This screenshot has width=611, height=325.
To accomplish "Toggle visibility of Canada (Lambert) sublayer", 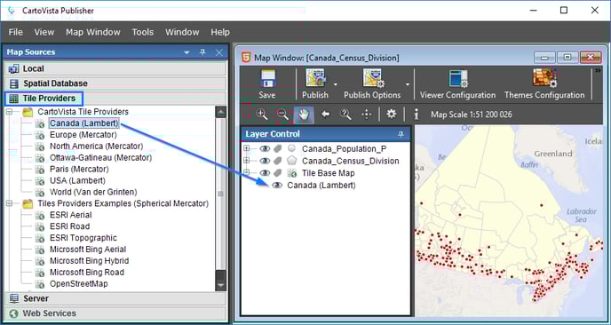I will coord(277,185).
